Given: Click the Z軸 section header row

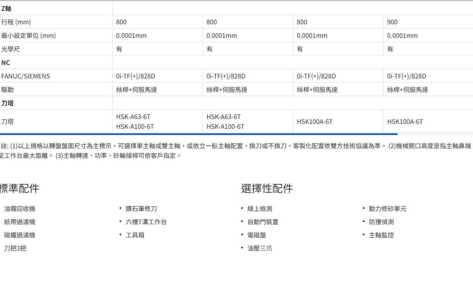Looking at the screenshot, I should pyautogui.click(x=6, y=9).
